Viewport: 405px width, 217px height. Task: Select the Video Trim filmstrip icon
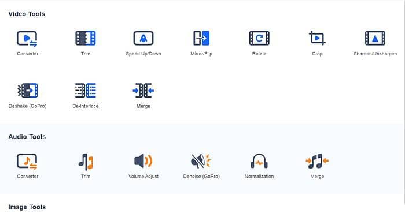click(86, 38)
